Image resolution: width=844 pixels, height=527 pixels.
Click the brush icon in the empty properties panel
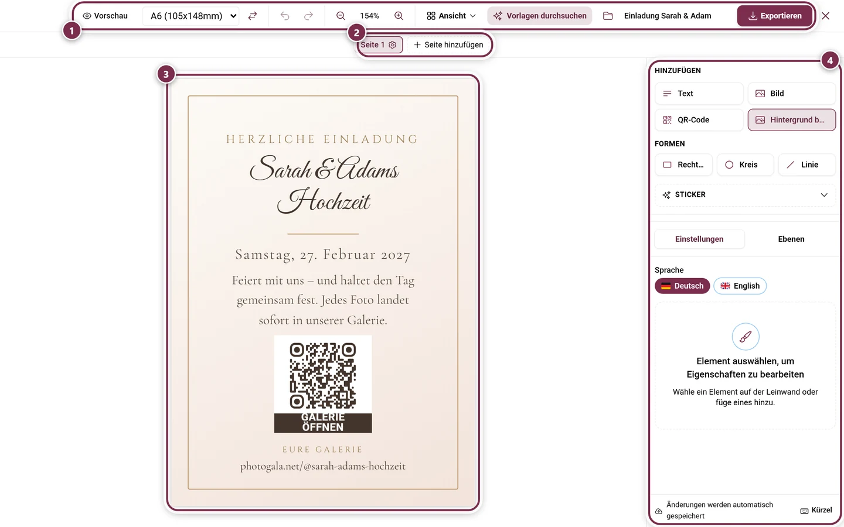(746, 337)
